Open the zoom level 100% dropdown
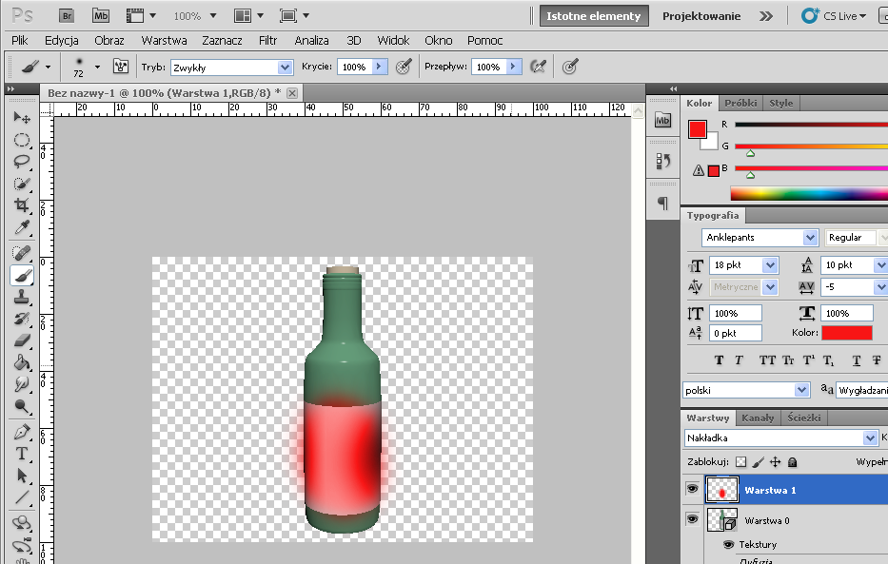The image size is (888, 564). coord(213,16)
